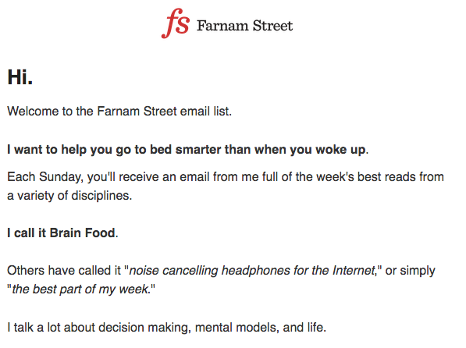Viewport: 466px width, 348px height.
Task: Click the bold words "woke up"
Action: click(340, 150)
